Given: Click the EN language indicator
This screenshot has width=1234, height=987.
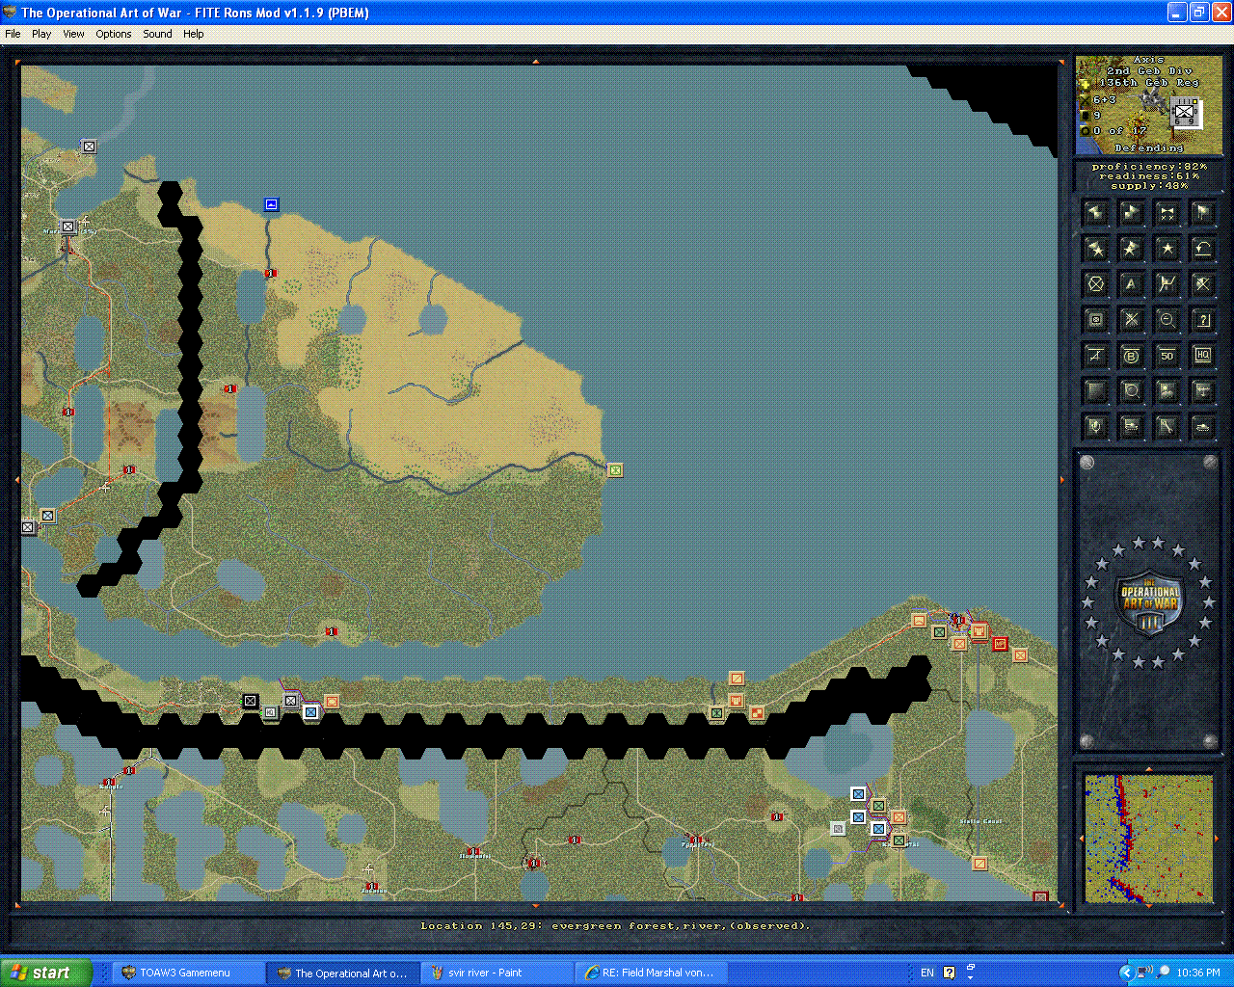Looking at the screenshot, I should point(927,973).
